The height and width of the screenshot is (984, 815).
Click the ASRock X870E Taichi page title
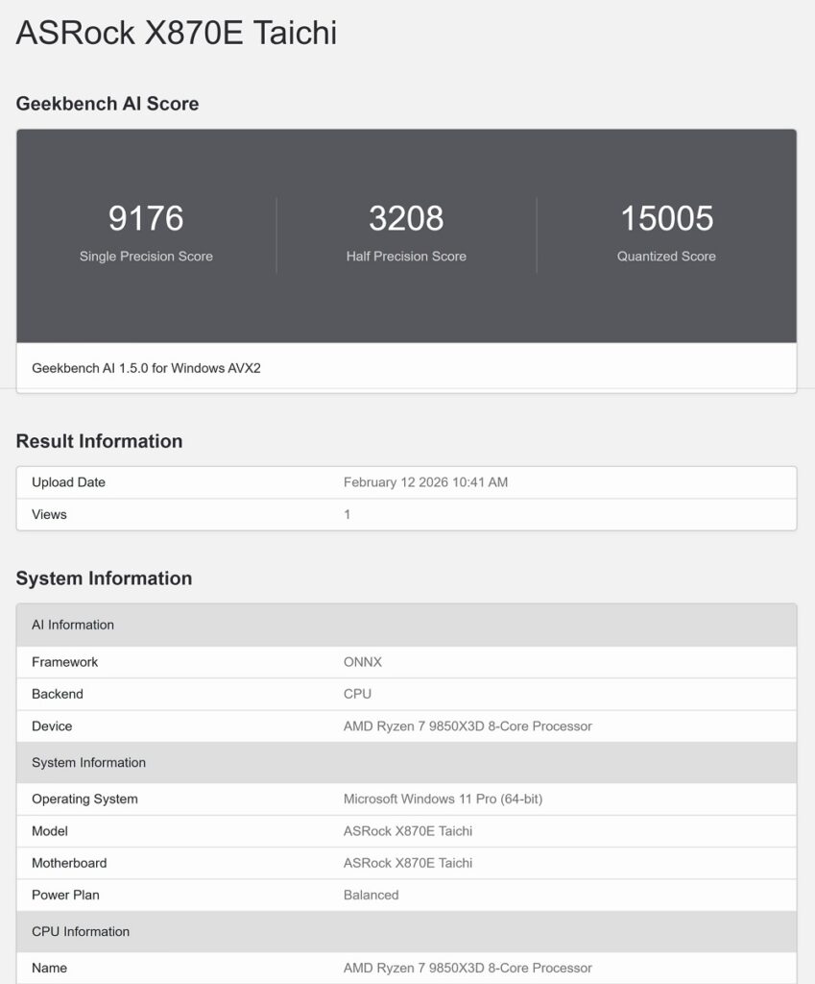(177, 33)
